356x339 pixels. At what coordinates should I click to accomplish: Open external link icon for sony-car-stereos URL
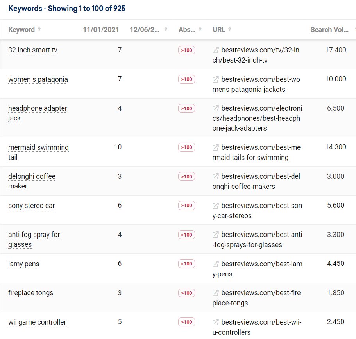click(x=215, y=206)
